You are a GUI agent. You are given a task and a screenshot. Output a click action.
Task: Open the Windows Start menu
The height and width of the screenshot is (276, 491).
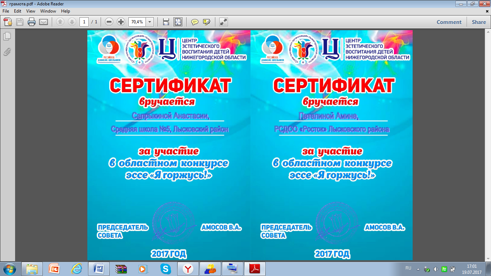[10, 268]
